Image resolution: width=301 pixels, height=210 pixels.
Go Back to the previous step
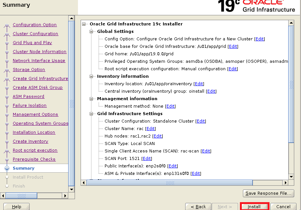[x=198, y=207]
